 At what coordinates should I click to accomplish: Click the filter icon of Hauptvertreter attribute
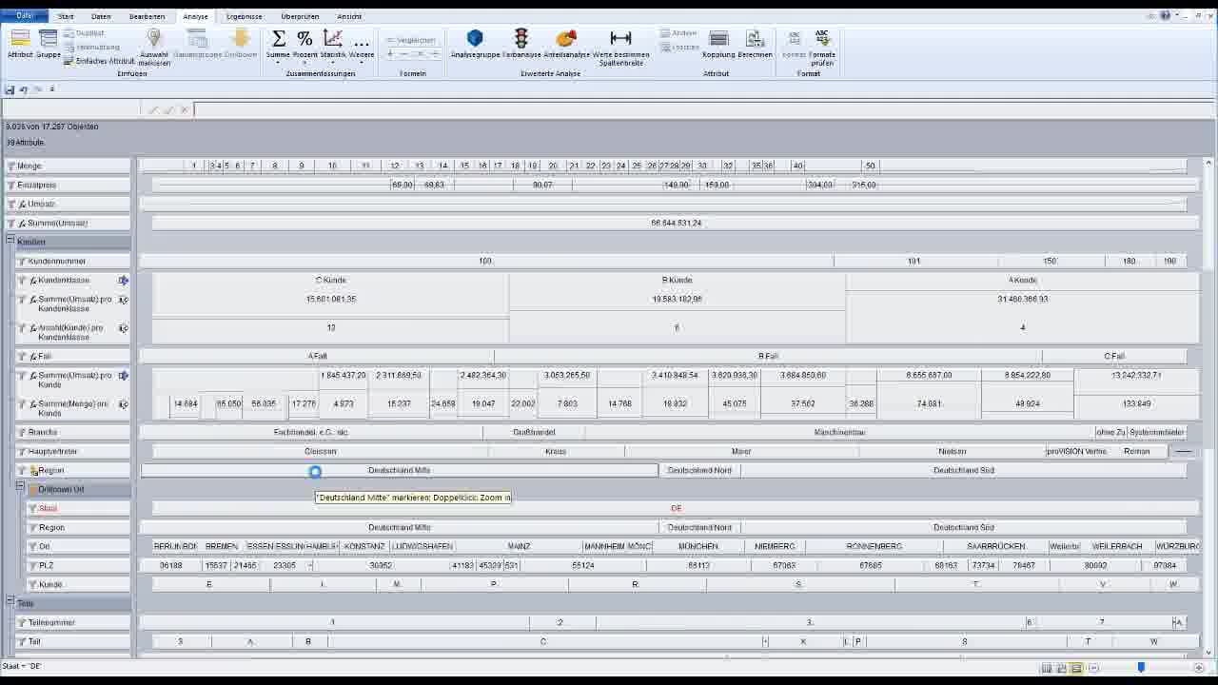coord(22,452)
